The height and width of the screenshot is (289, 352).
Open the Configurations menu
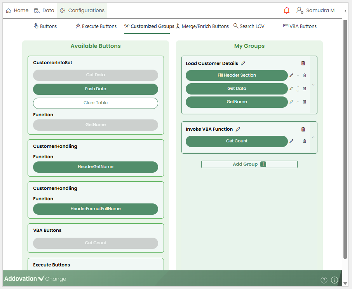tap(82, 11)
